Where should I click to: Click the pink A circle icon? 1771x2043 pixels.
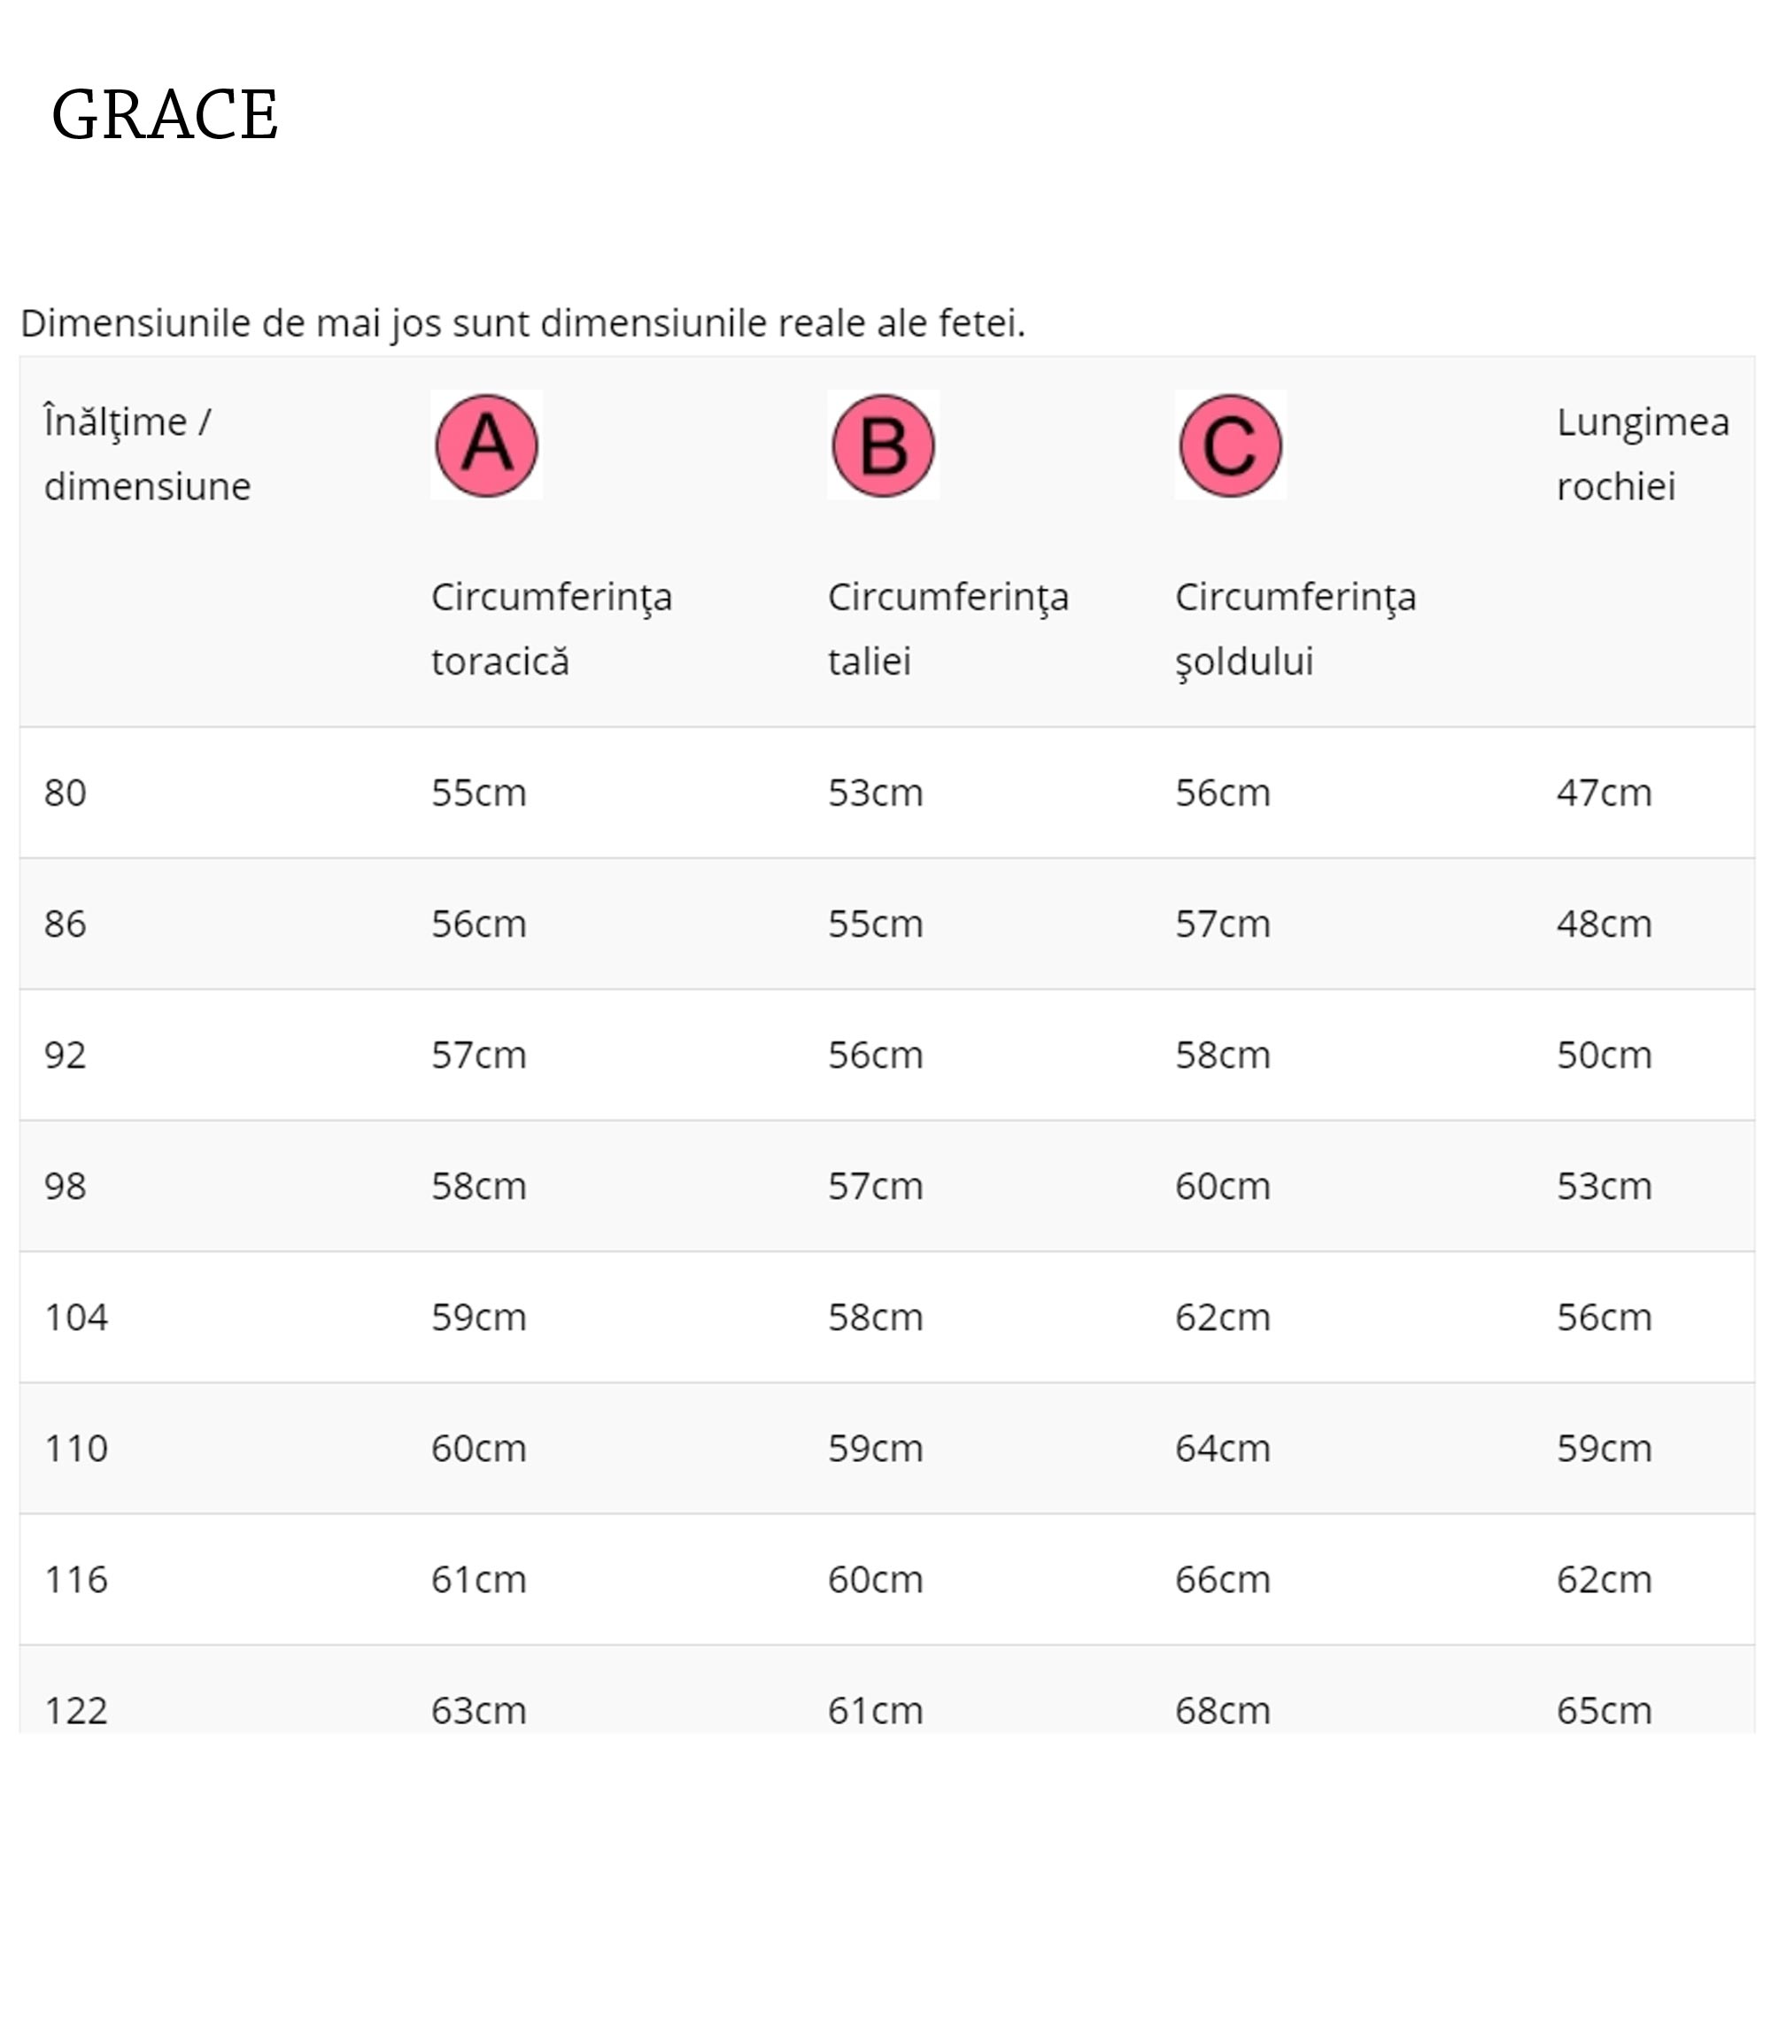point(486,445)
